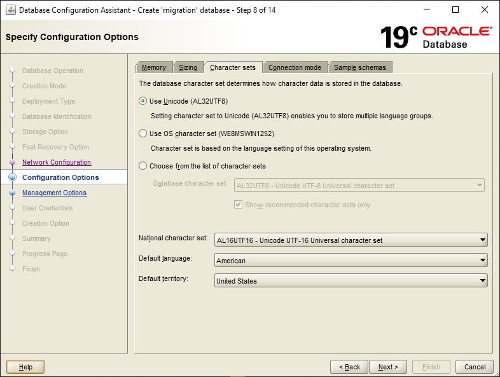
Task: Open the Sizing tab
Action: click(x=188, y=67)
